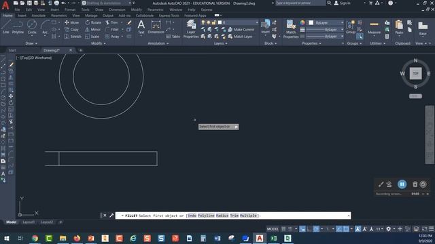The image size is (435, 244).
Task: Click the Trim tool
Action: point(111,22)
